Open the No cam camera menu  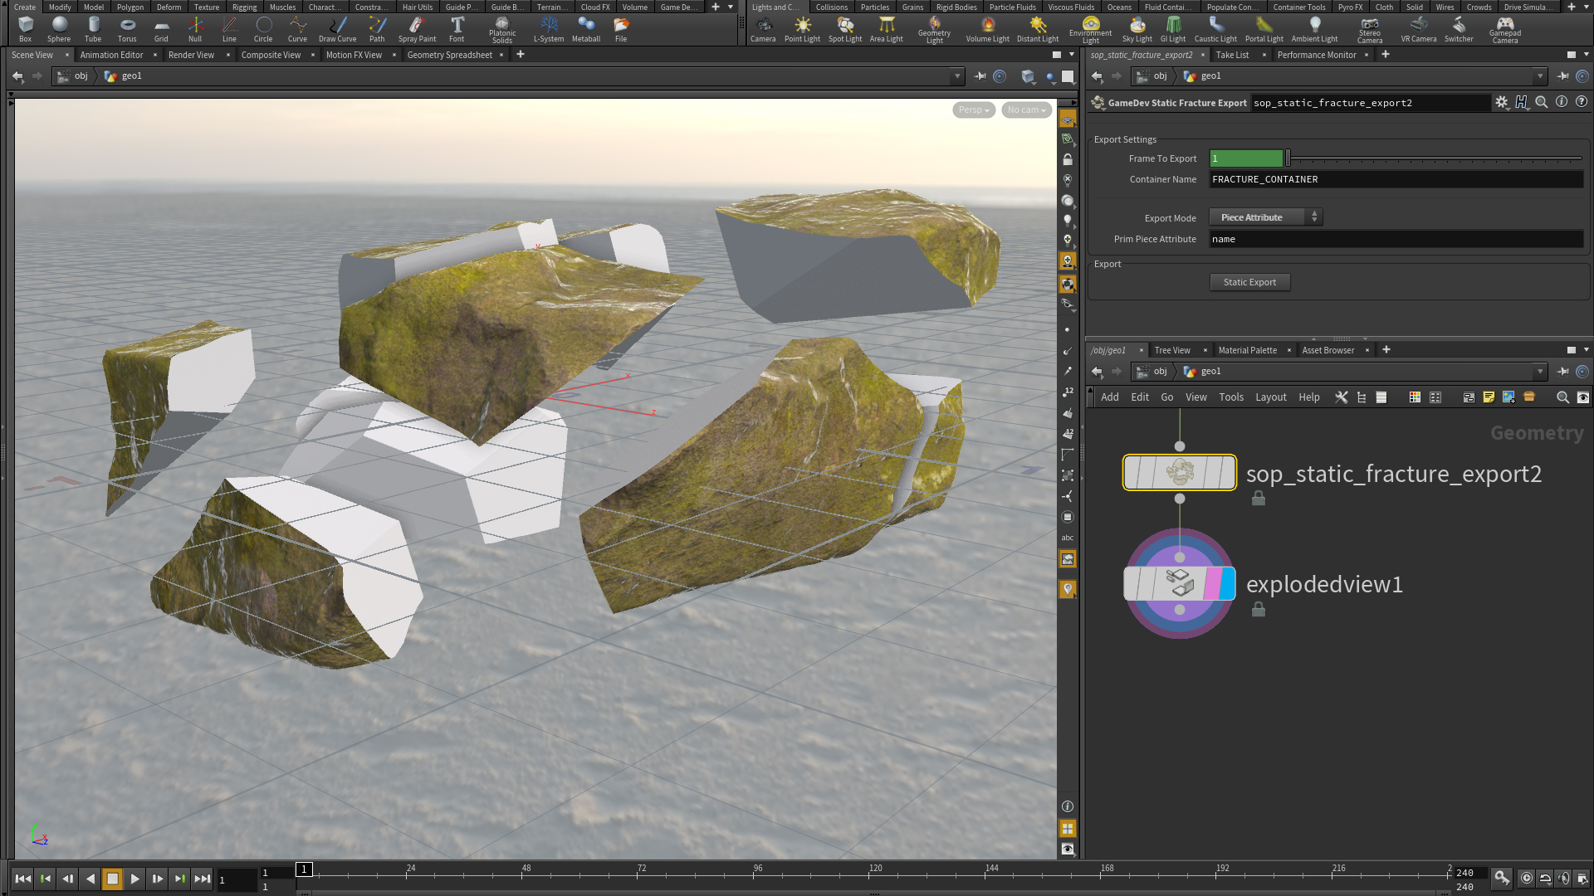[1026, 110]
